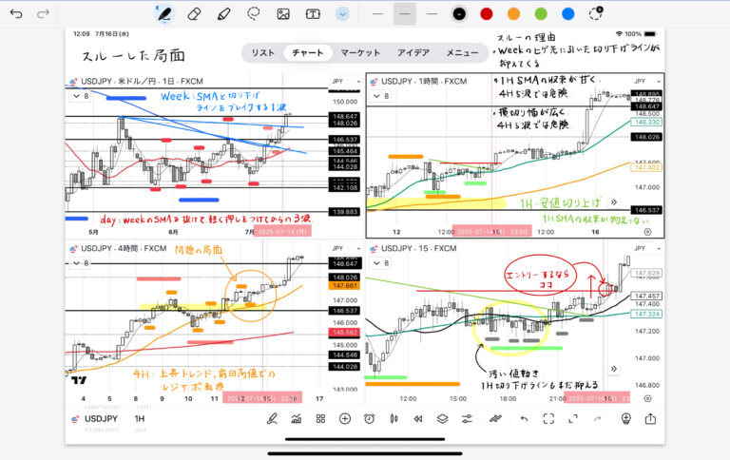Open the リスト tab
The width and height of the screenshot is (730, 460).
(x=263, y=52)
